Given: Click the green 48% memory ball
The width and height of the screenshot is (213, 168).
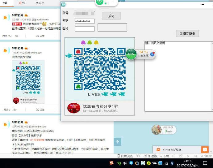Looking at the screenshot, I should point(131,54).
